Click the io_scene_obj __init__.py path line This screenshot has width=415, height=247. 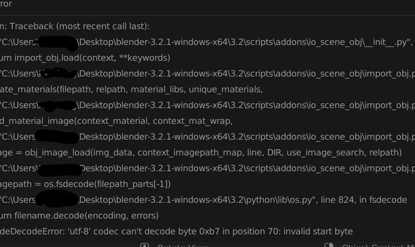tap(206, 42)
